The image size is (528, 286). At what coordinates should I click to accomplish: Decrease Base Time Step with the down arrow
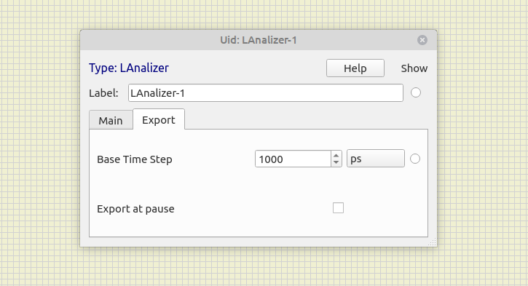336,162
